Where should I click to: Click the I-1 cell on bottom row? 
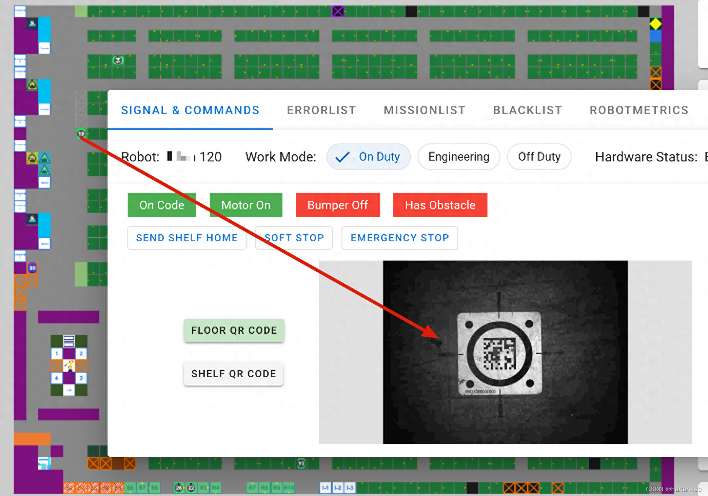pos(326,488)
